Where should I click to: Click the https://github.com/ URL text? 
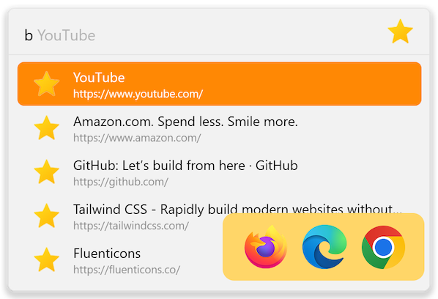pos(121,182)
